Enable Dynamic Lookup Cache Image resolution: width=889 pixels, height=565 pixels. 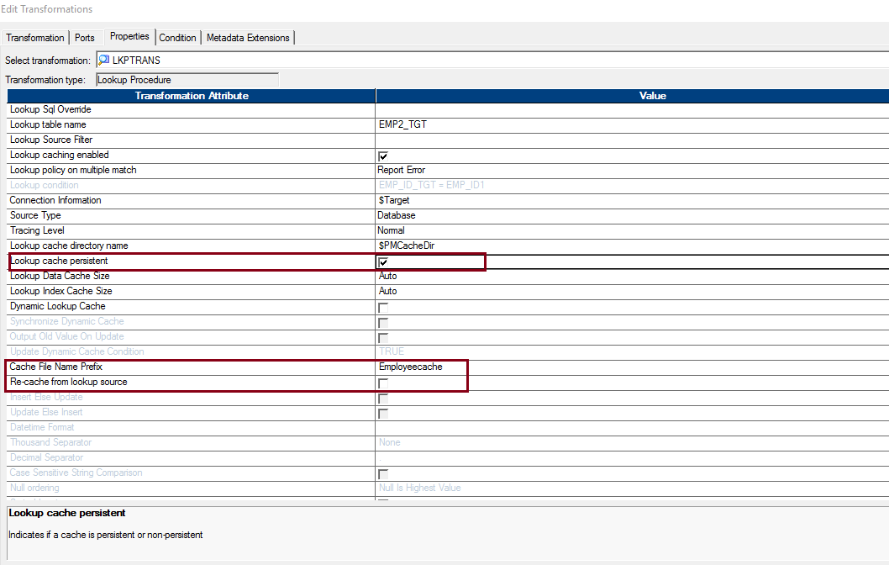(x=382, y=307)
